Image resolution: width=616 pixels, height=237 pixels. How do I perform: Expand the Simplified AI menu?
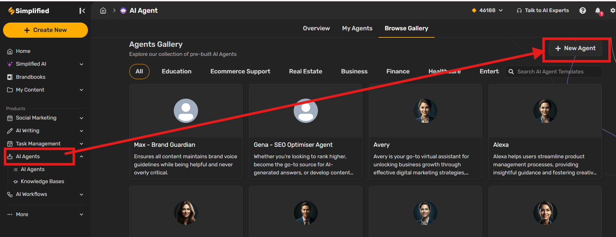tap(81, 64)
